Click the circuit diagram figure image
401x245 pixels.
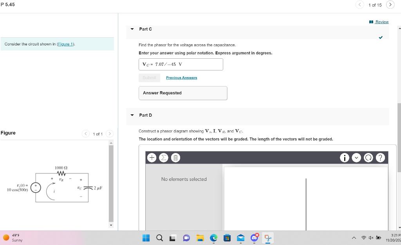point(55,184)
